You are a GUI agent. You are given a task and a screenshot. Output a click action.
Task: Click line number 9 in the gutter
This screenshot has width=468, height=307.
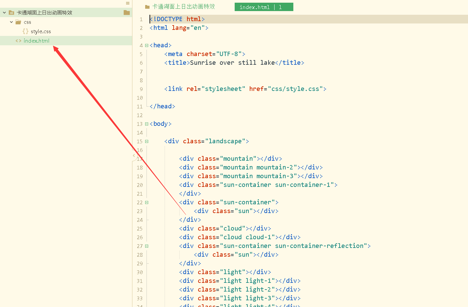pyautogui.click(x=141, y=89)
